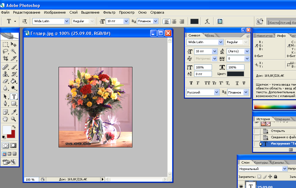Open the Файл menu
Image resolution: width=296 pixels, height=188 pixels.
coord(5,12)
